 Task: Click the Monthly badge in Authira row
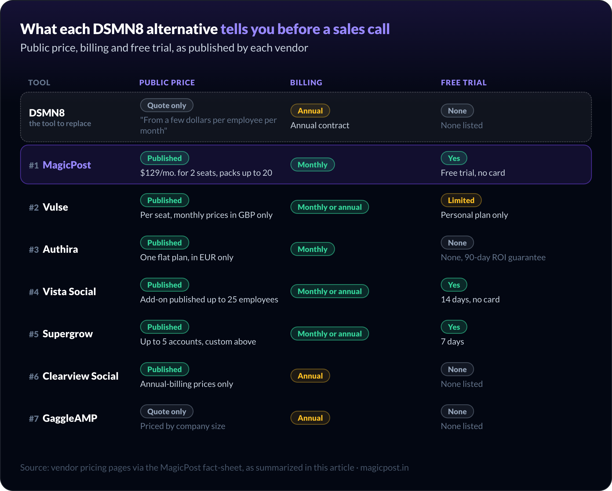pyautogui.click(x=312, y=249)
